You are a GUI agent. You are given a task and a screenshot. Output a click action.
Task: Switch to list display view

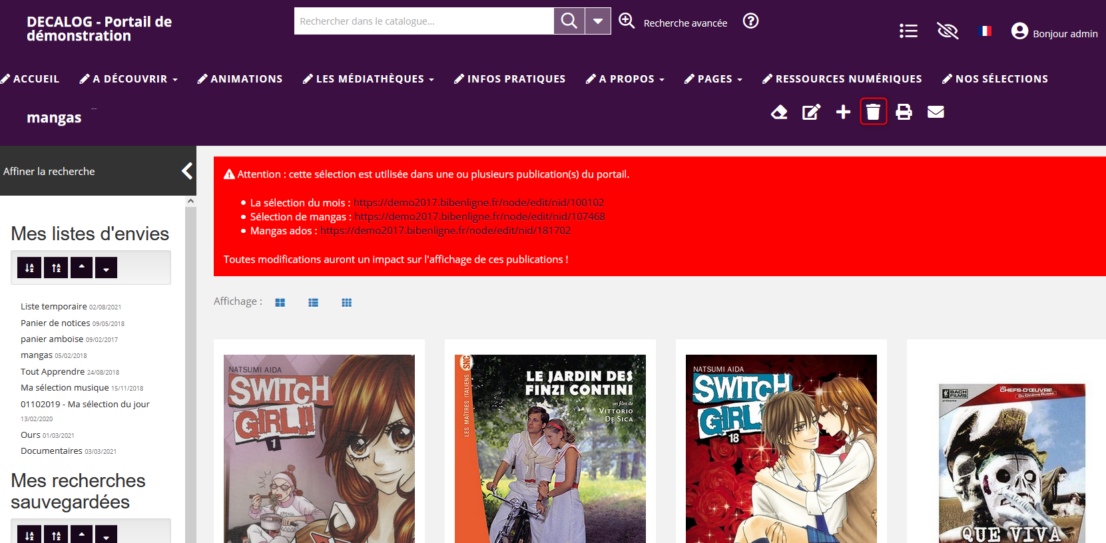pyautogui.click(x=313, y=302)
